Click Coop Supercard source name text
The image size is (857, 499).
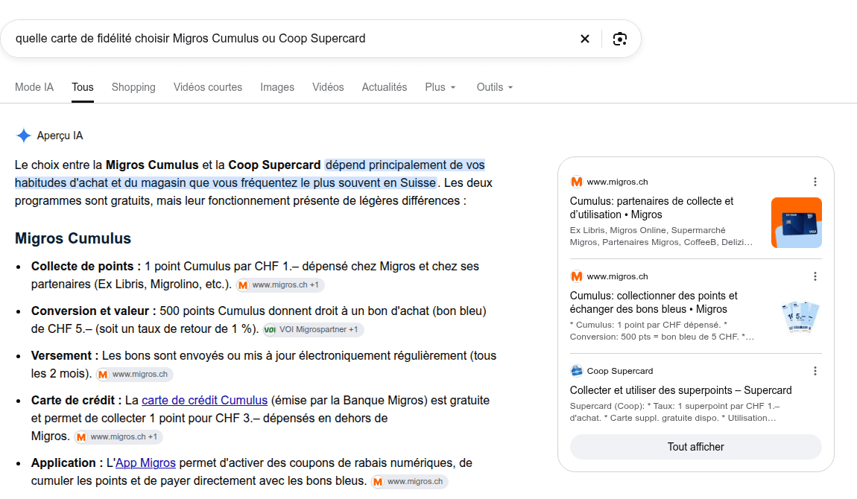coord(620,371)
